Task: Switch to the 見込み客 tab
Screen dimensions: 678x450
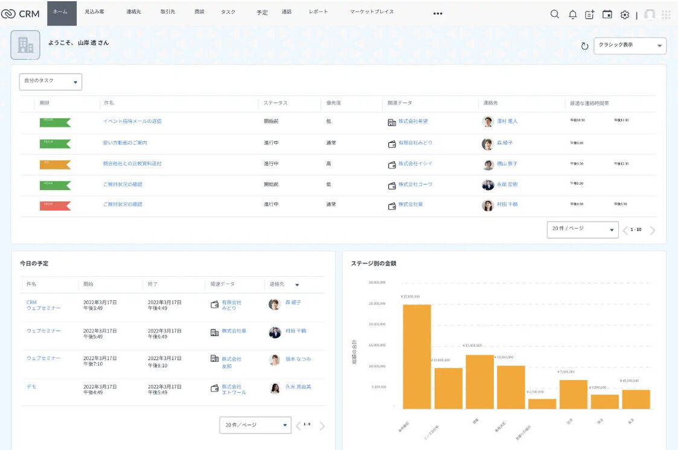Action: 94,11
